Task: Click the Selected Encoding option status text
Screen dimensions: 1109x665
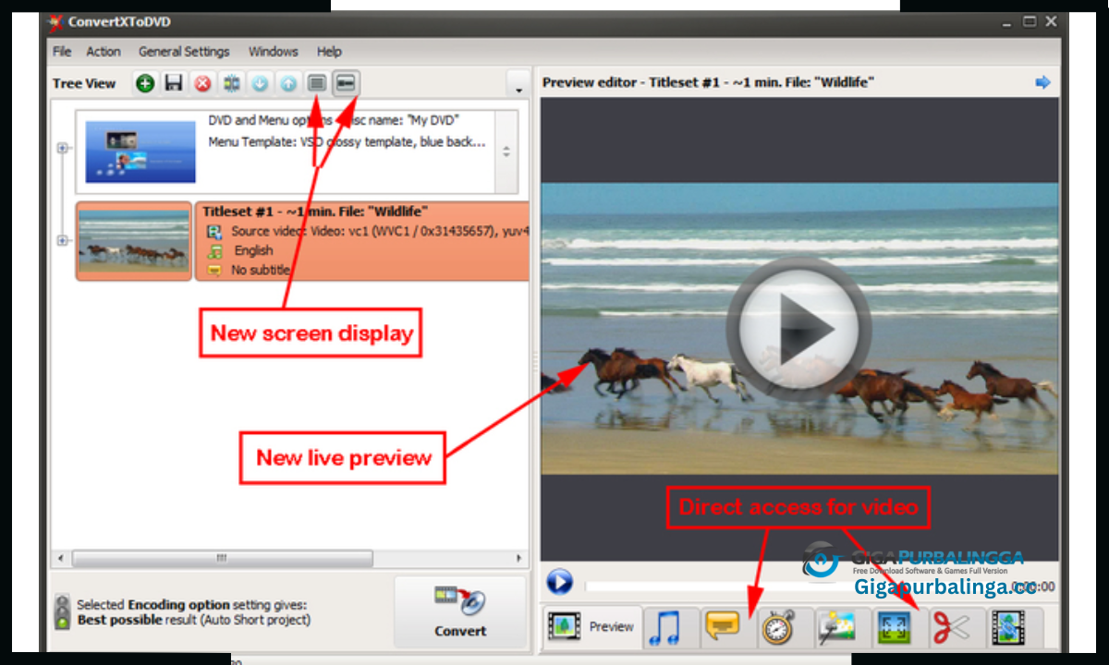Action: (x=192, y=612)
